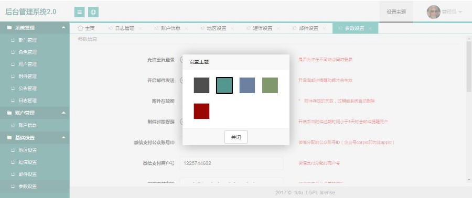The height and width of the screenshot is (198, 472).
Task: Click the 关闭 button in the dialog
Action: pos(236,137)
